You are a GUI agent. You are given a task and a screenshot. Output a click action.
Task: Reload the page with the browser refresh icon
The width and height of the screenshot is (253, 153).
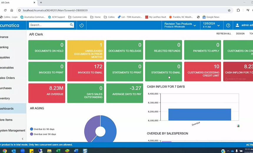tap(5, 10)
